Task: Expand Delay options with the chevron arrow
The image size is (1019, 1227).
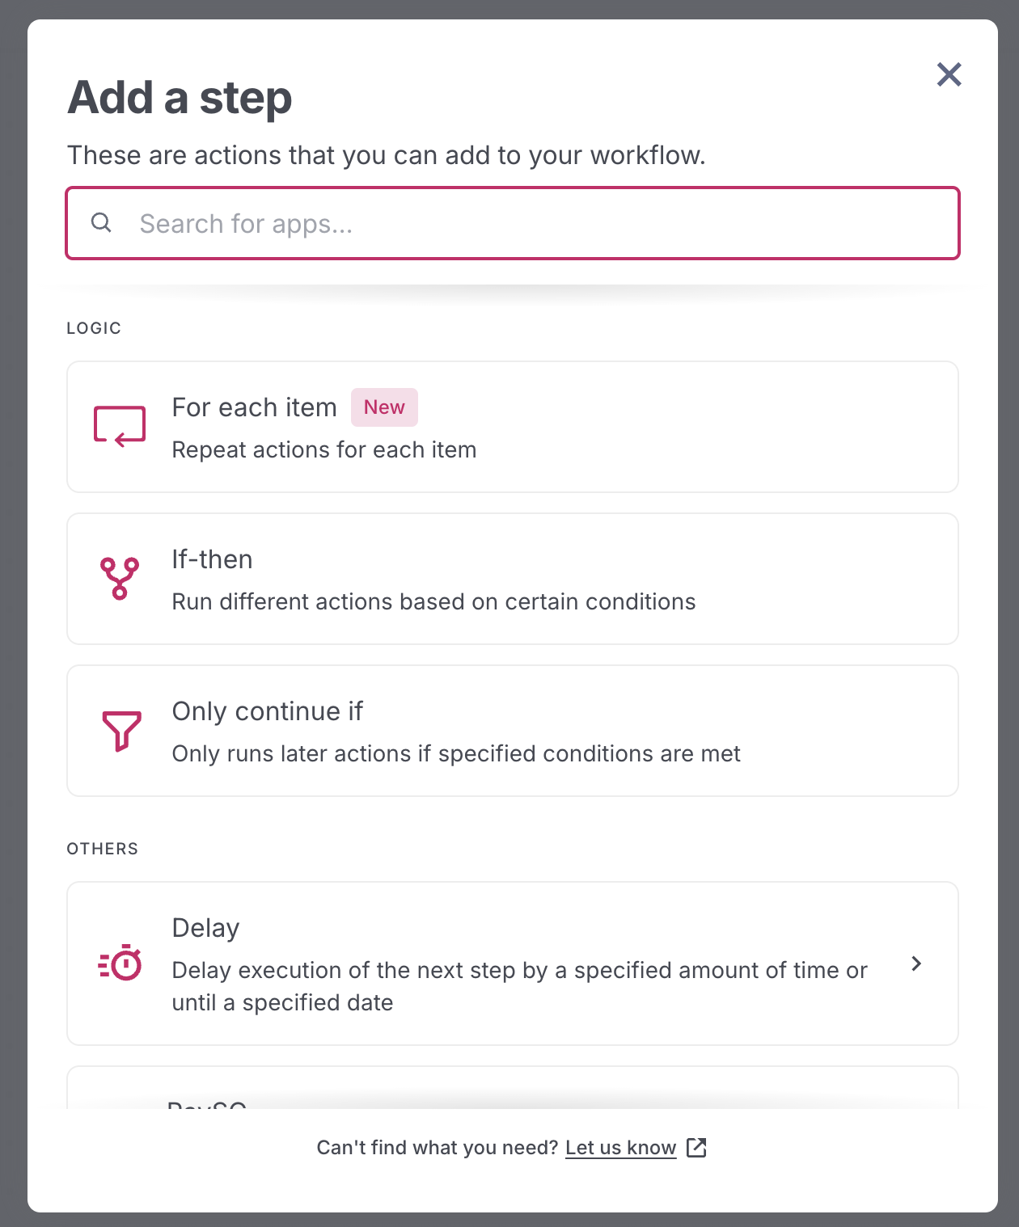Action: (x=916, y=963)
